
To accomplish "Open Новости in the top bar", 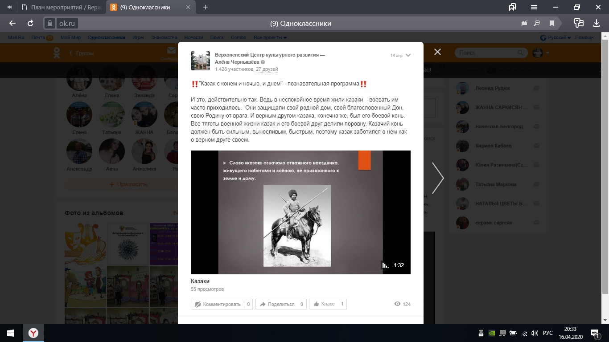I will click(193, 38).
